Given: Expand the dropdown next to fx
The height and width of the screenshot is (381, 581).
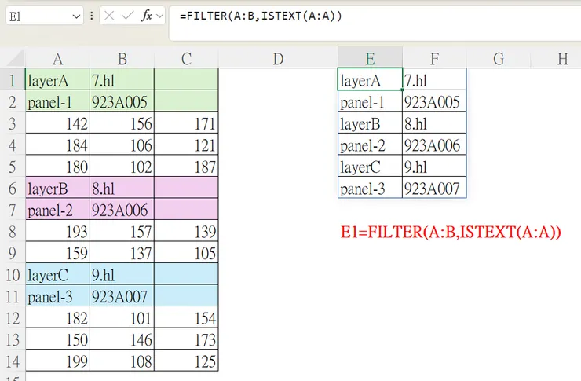Looking at the screenshot, I should click(159, 16).
